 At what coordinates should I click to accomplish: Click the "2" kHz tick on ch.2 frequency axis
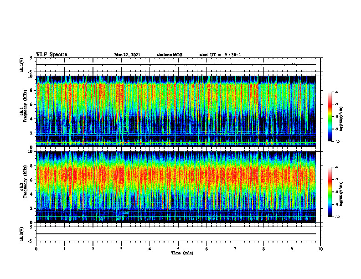(32, 208)
